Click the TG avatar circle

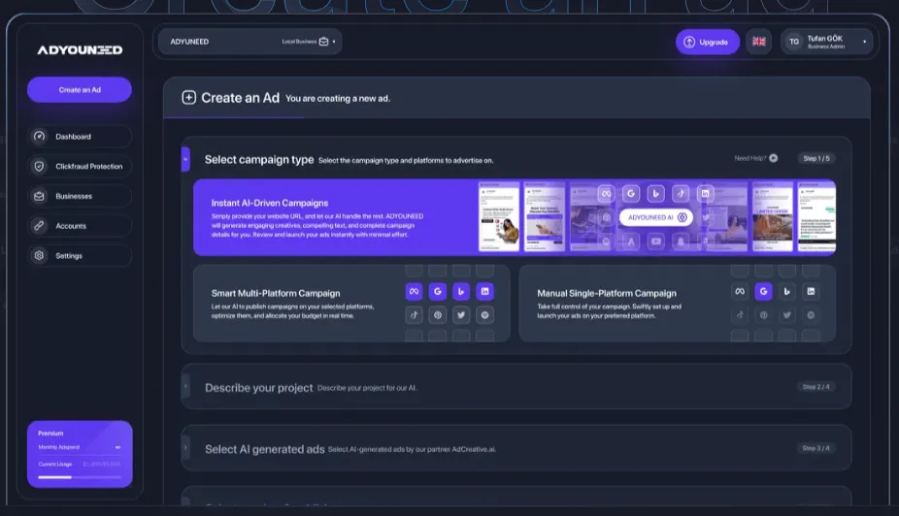(793, 42)
